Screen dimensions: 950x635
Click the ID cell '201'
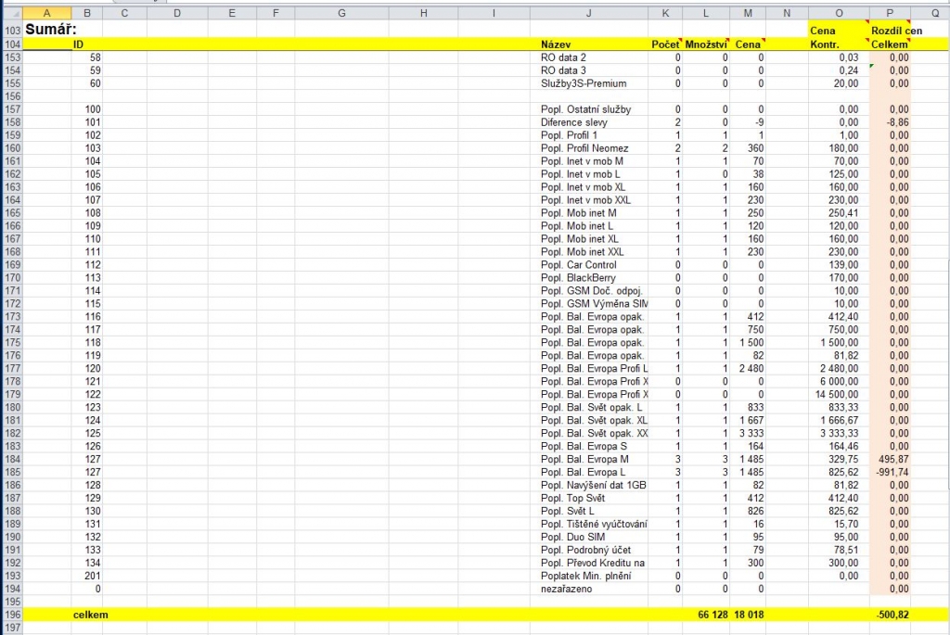tap(86, 576)
